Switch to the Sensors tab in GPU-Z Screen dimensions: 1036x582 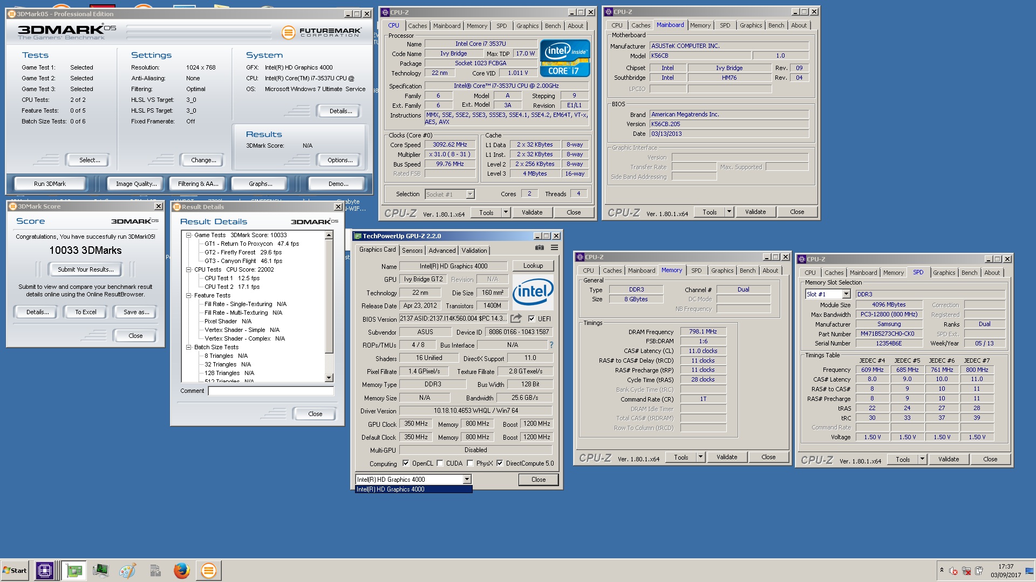point(412,251)
